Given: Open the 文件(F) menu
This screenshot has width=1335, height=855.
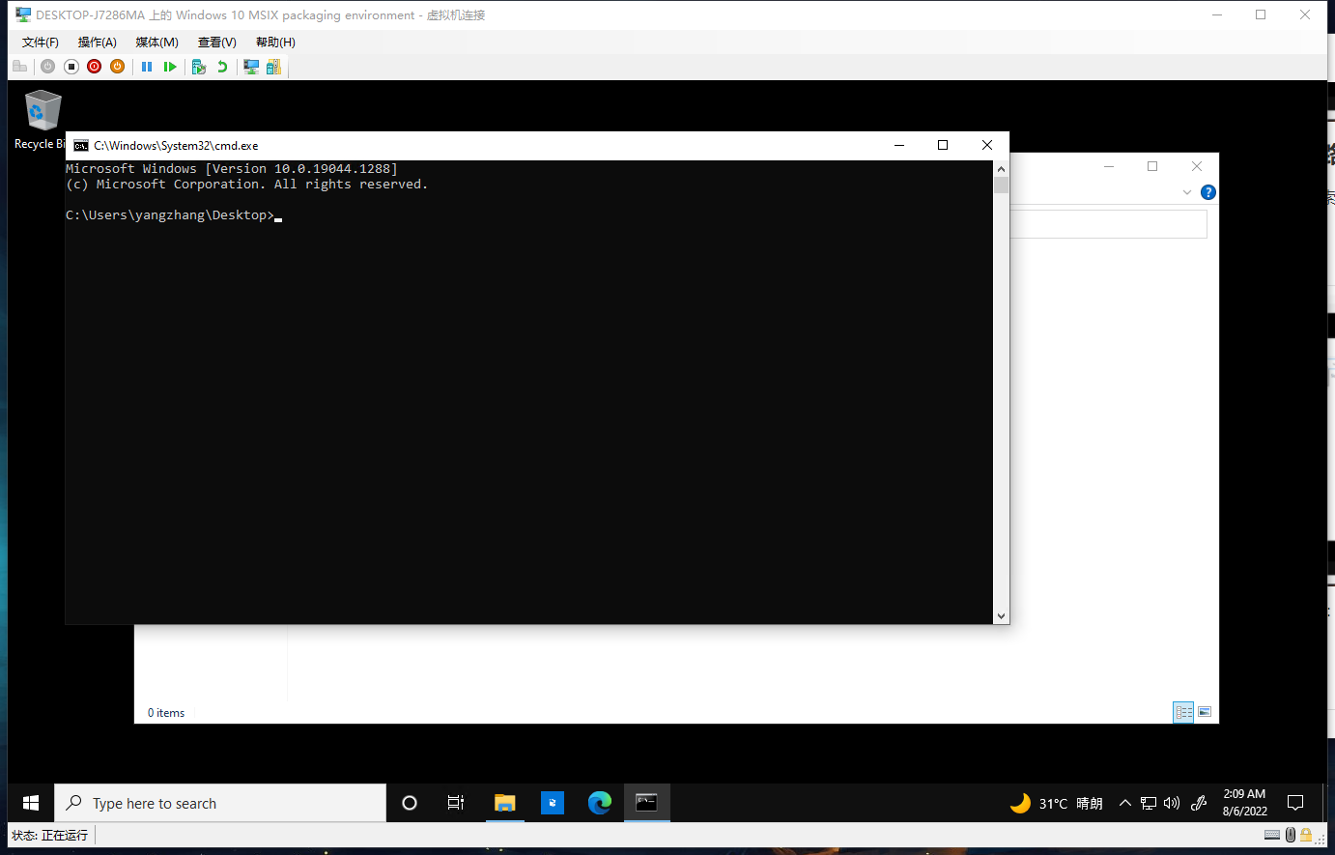Looking at the screenshot, I should coord(40,43).
